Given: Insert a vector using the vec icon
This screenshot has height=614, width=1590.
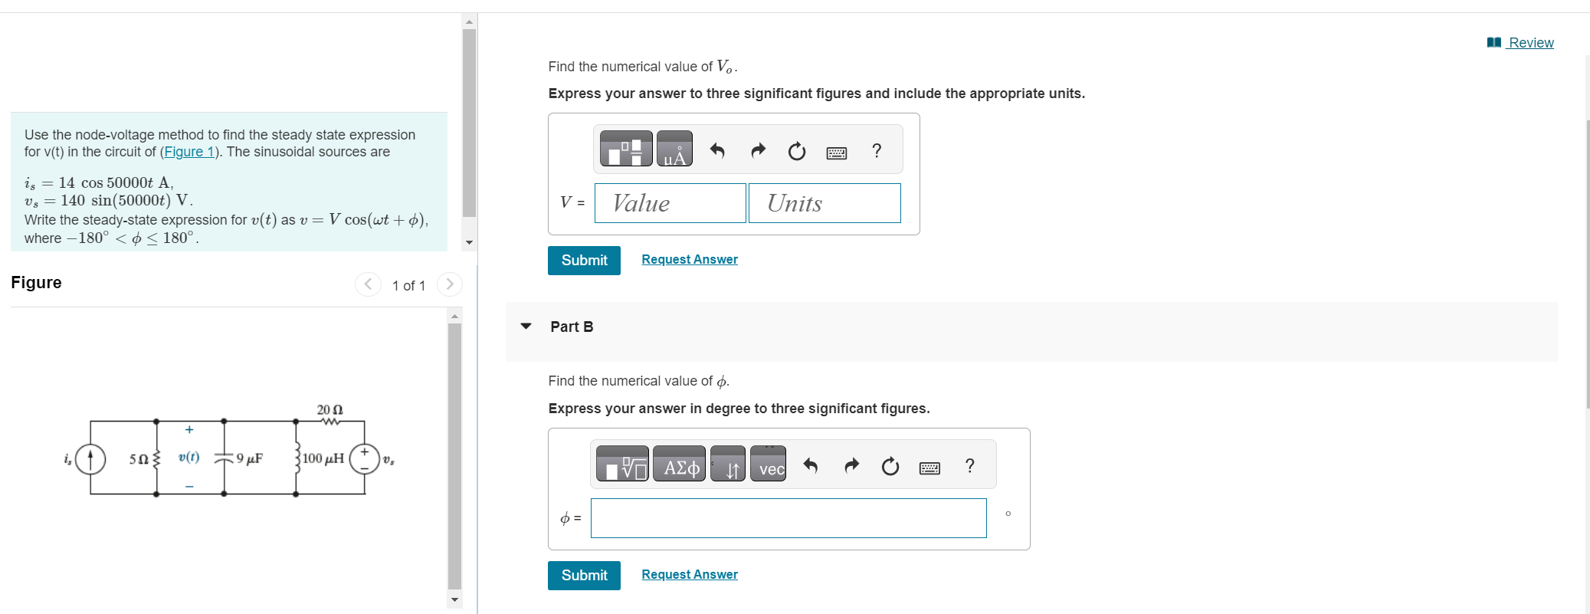Looking at the screenshot, I should click(769, 465).
